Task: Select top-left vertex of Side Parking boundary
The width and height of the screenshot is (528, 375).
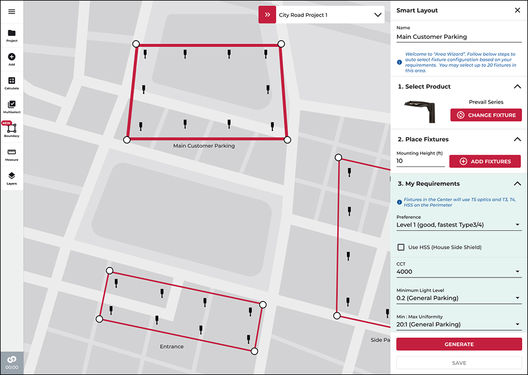Action: pyautogui.click(x=338, y=157)
